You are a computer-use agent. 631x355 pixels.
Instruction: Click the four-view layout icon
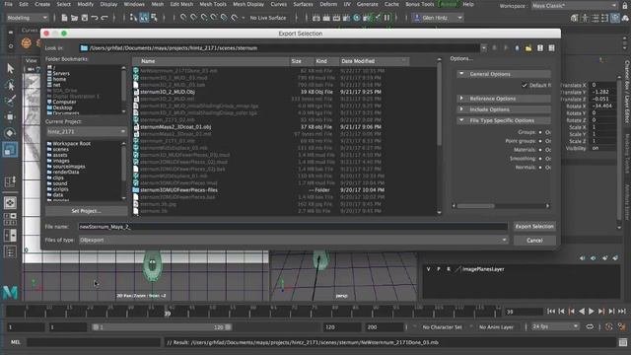point(10,219)
